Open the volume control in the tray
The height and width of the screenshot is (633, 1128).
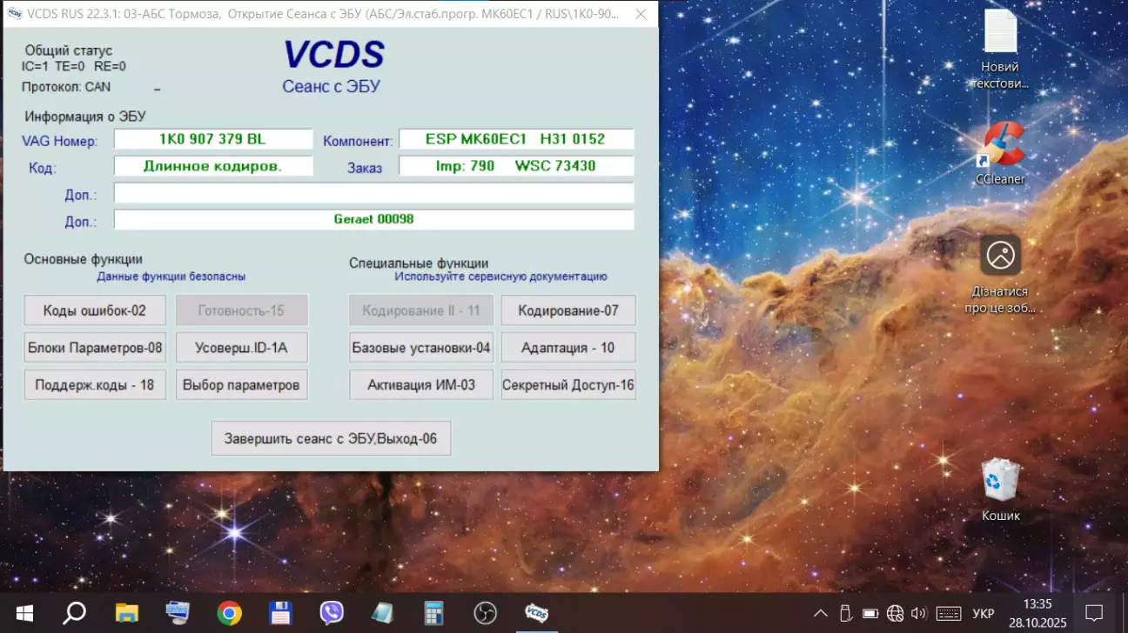pyautogui.click(x=918, y=613)
